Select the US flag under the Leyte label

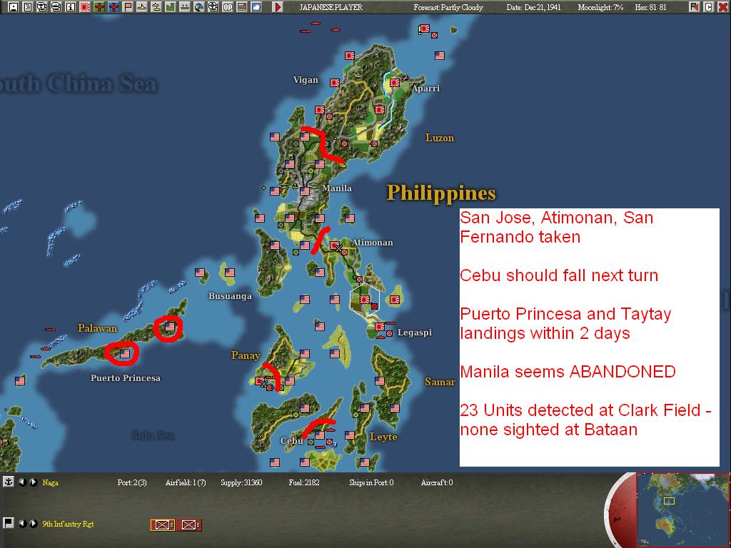[365, 462]
